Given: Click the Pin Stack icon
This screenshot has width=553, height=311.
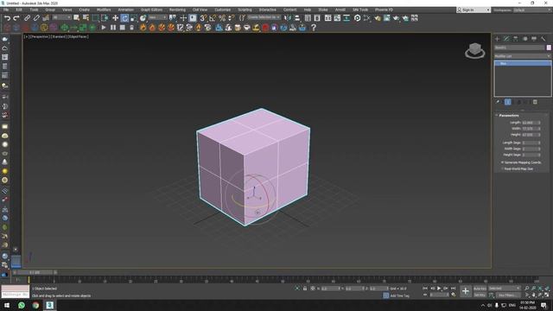Looking at the screenshot, I should coord(498,102).
